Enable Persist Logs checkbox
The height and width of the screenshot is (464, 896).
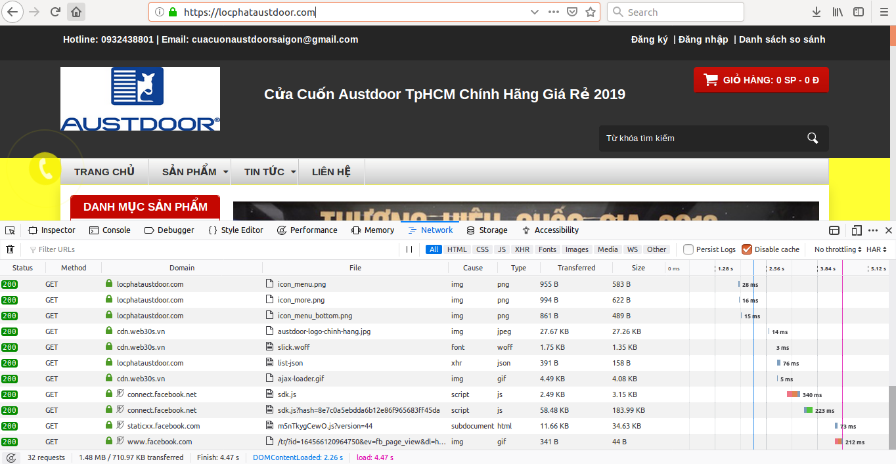point(688,249)
